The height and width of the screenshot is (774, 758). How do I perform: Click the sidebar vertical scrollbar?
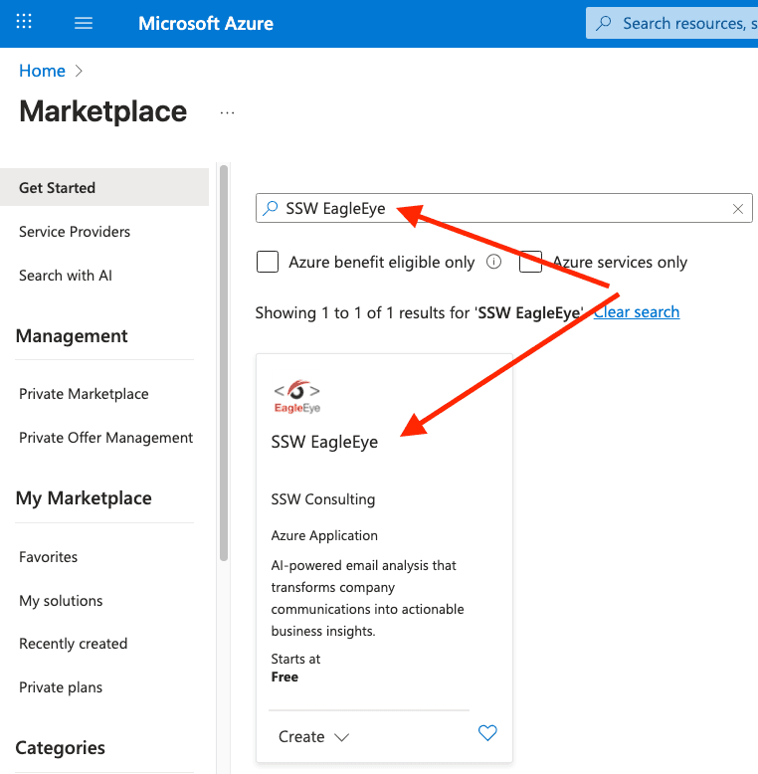pos(224,363)
